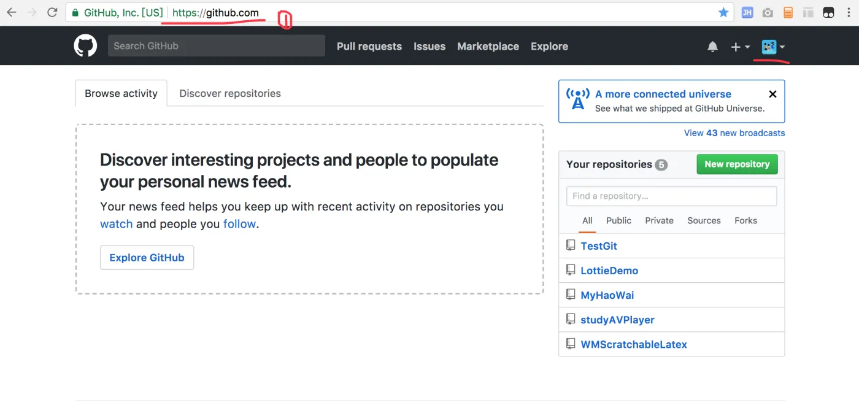Open 'A more connected universe' link
This screenshot has height=419, width=859.
click(x=663, y=94)
